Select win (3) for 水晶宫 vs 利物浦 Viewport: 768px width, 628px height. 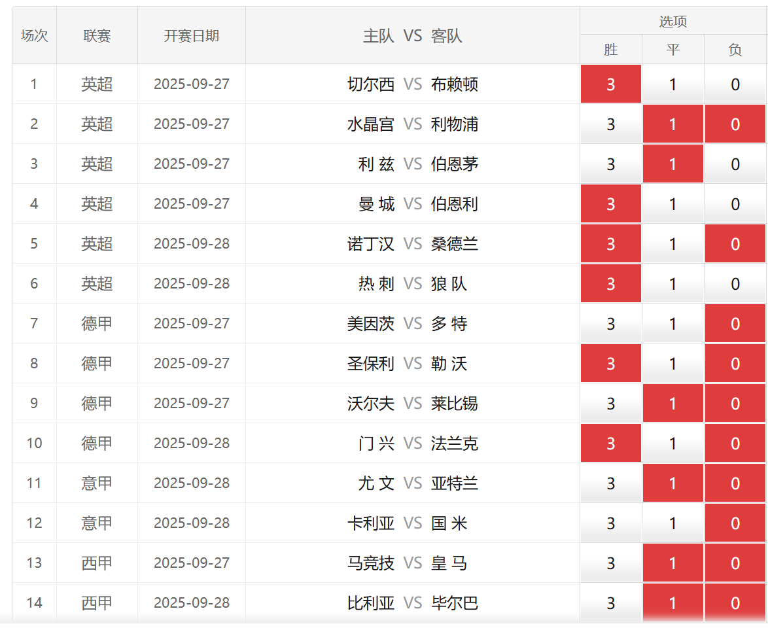tap(610, 124)
